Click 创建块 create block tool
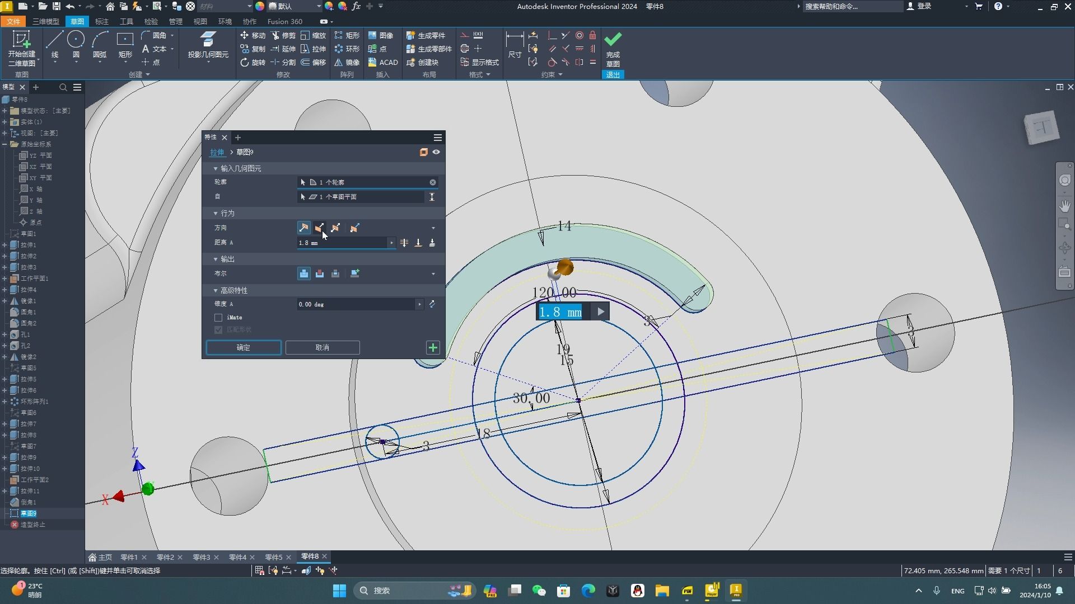 tap(423, 62)
